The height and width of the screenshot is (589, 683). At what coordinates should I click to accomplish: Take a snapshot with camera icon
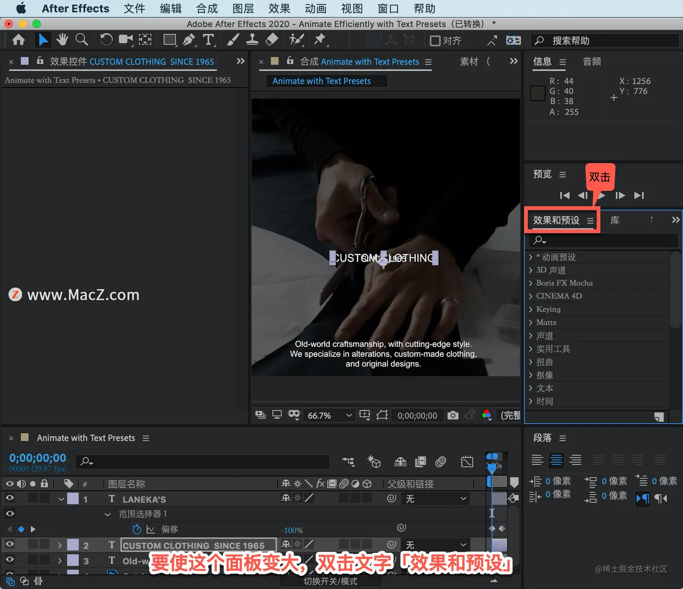(453, 415)
